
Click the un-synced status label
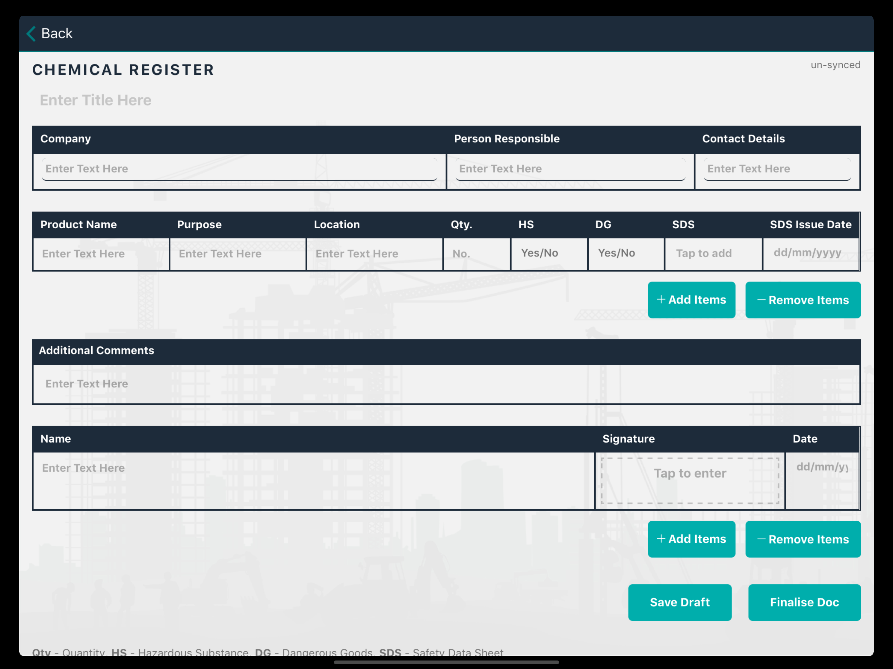point(836,65)
